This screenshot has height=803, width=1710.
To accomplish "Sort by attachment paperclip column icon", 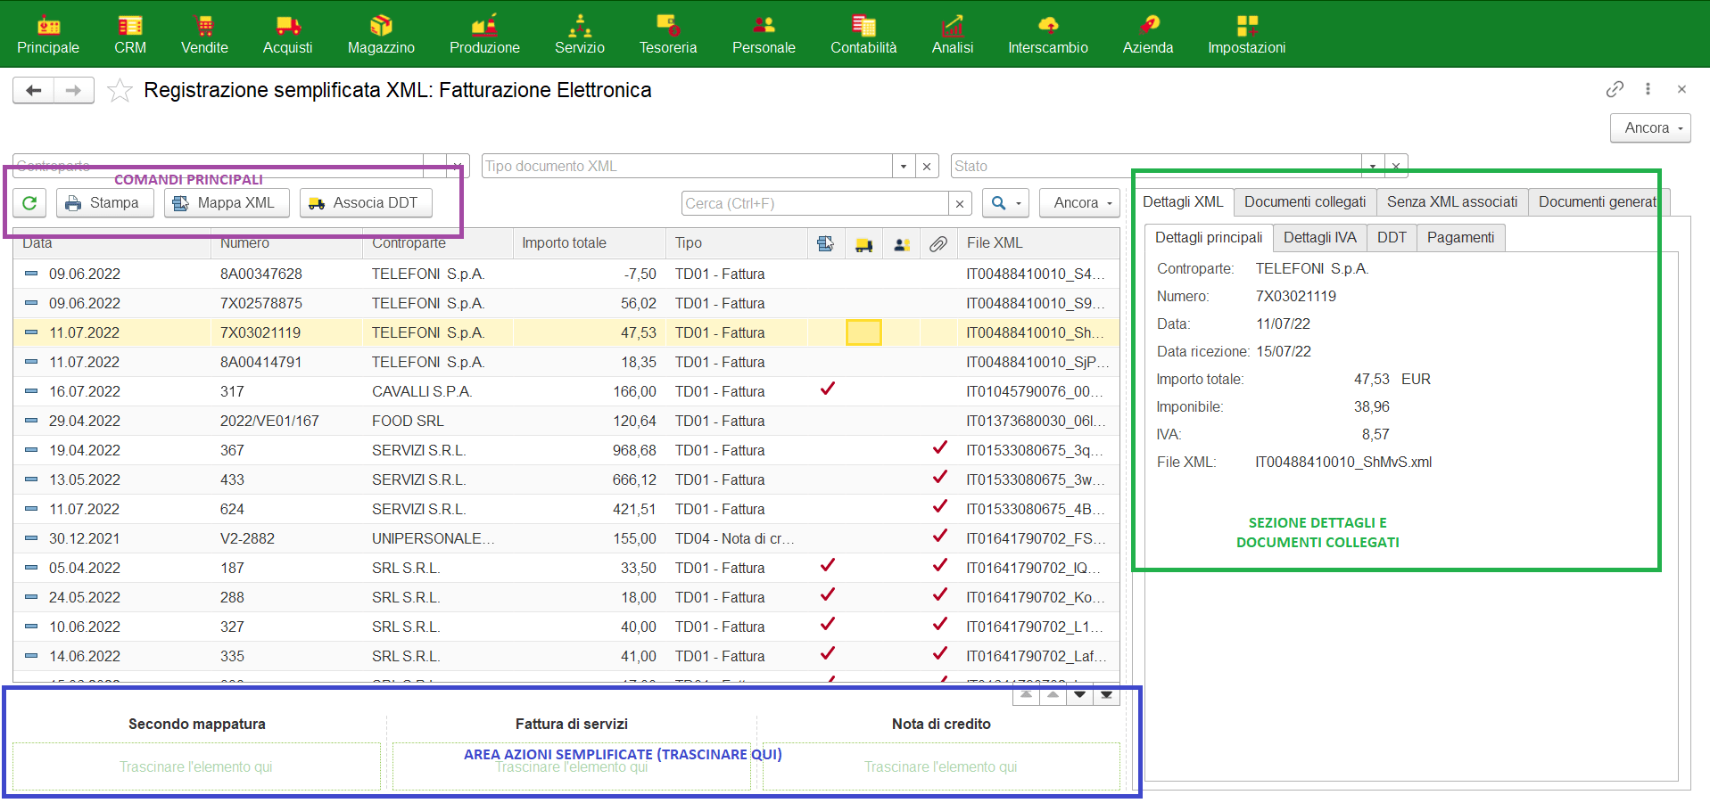I will (x=938, y=243).
